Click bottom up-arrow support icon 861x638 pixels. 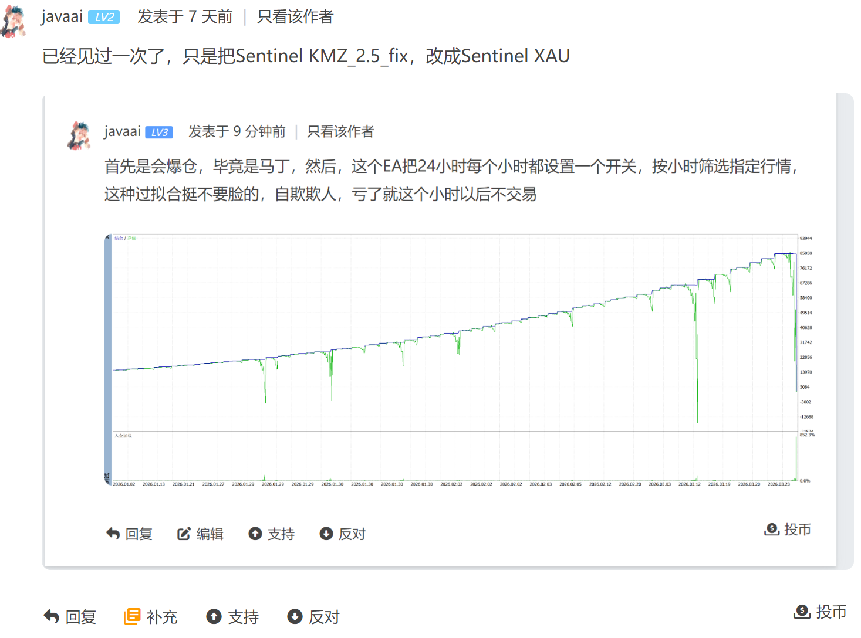point(214,617)
